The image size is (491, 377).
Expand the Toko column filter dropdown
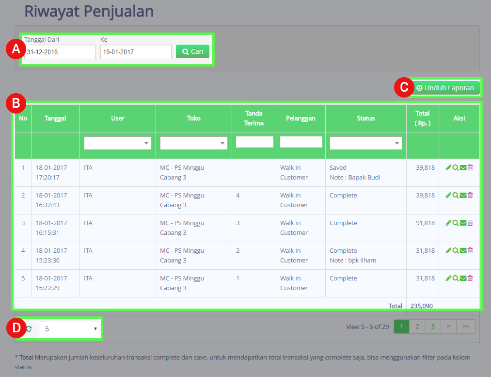[193, 143]
